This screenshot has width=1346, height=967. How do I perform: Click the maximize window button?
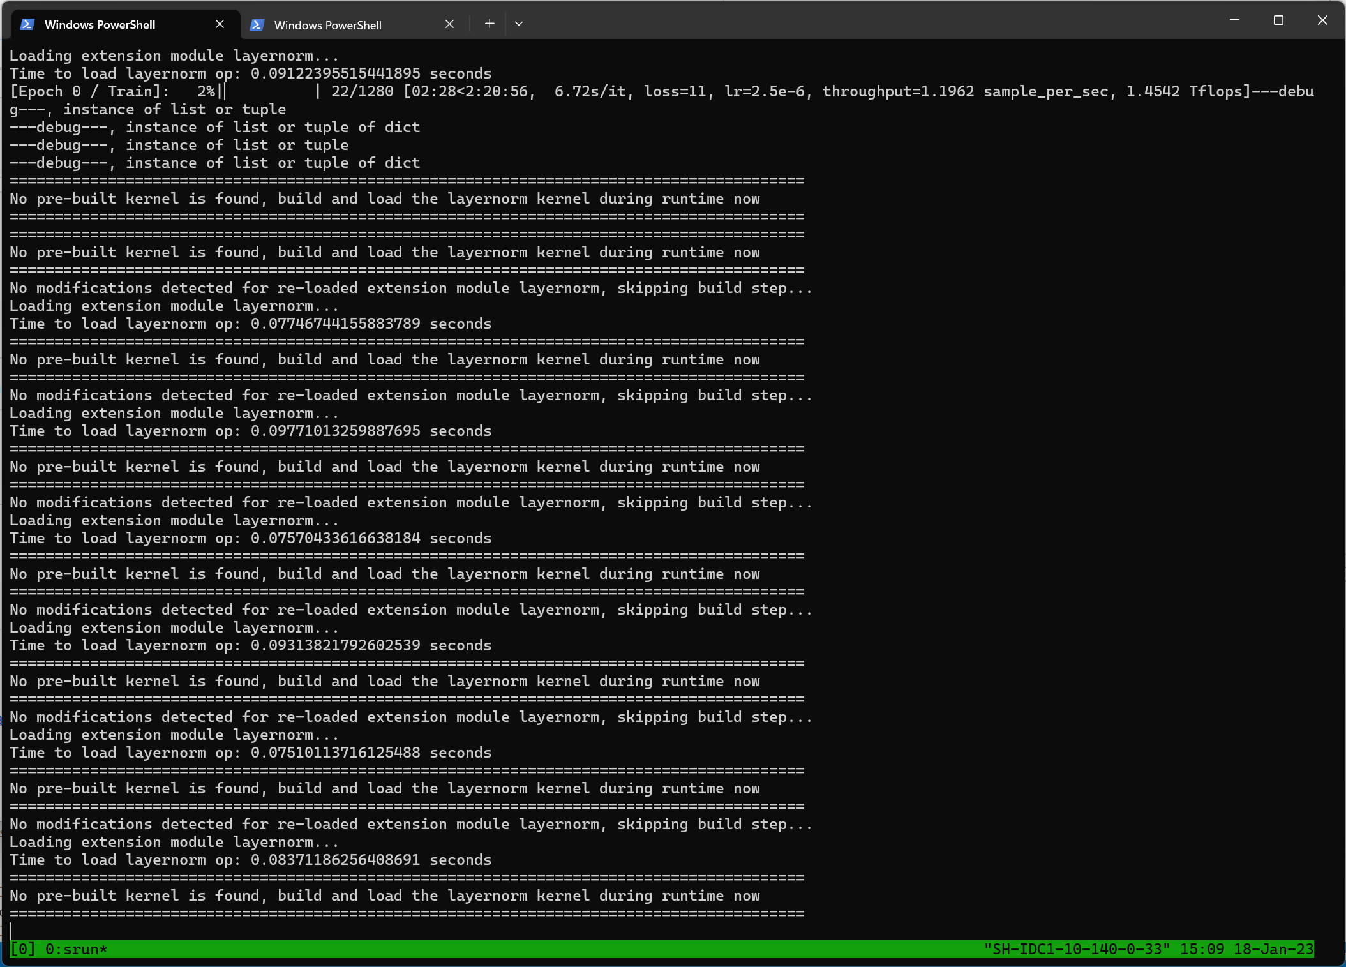click(1278, 20)
